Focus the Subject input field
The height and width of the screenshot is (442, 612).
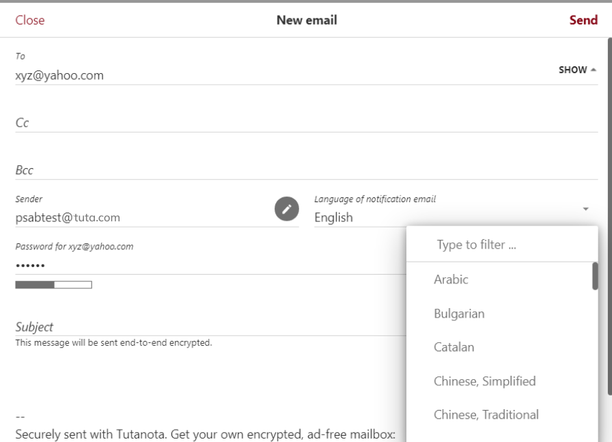[x=205, y=327]
